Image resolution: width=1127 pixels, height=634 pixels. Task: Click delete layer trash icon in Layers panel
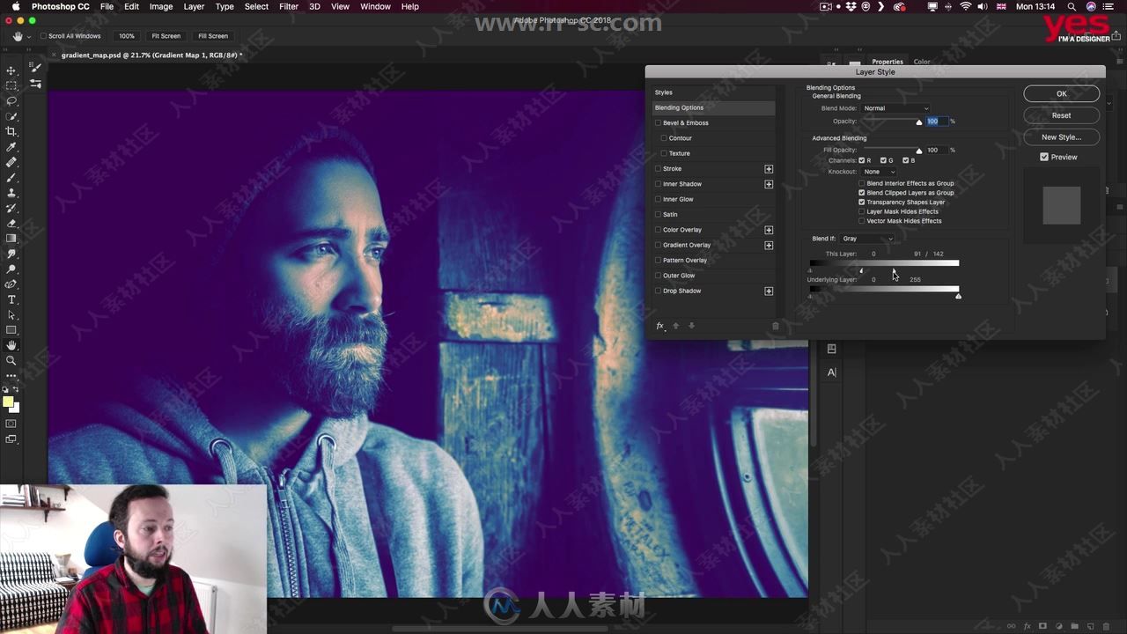click(1106, 626)
